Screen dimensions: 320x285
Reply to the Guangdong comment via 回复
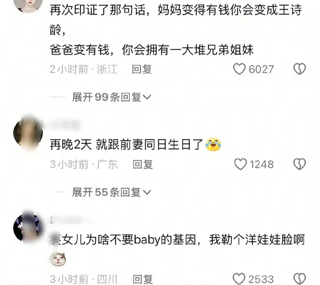tap(143, 164)
